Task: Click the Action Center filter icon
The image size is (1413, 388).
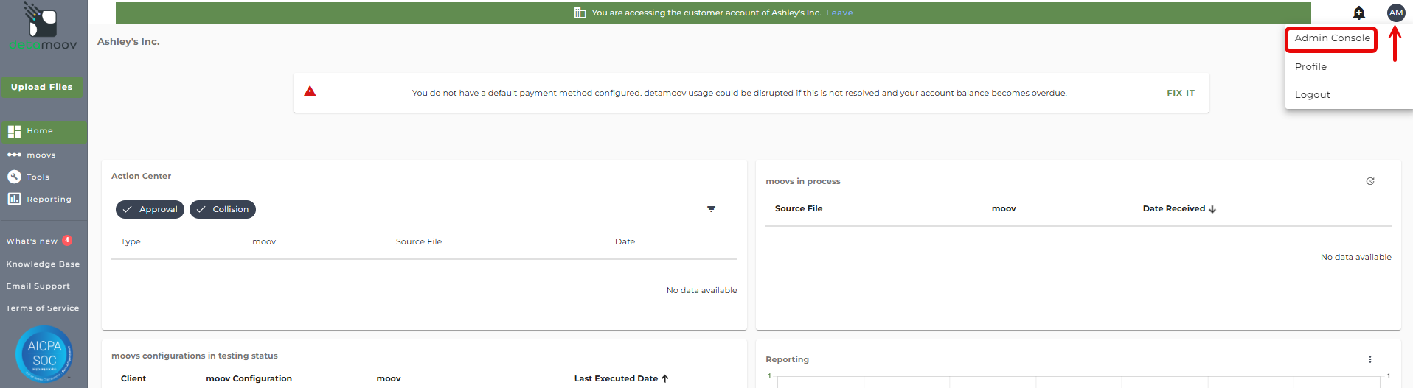Action: point(711,209)
